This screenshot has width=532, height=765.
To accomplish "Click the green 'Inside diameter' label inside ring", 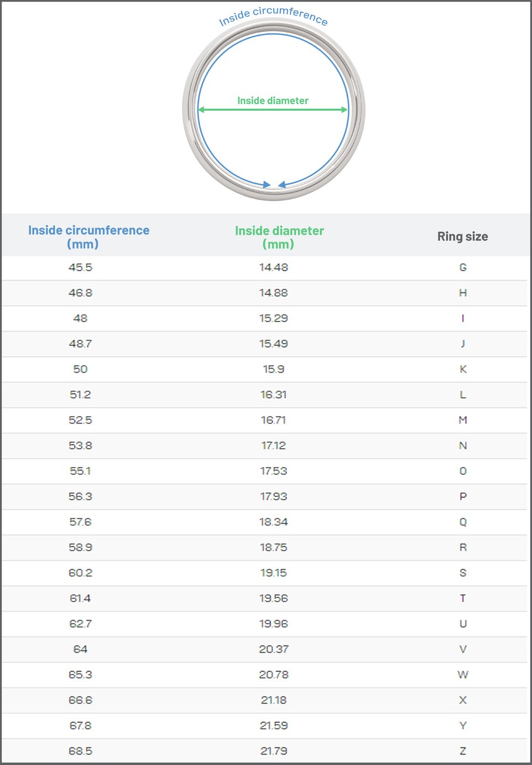I will [273, 101].
